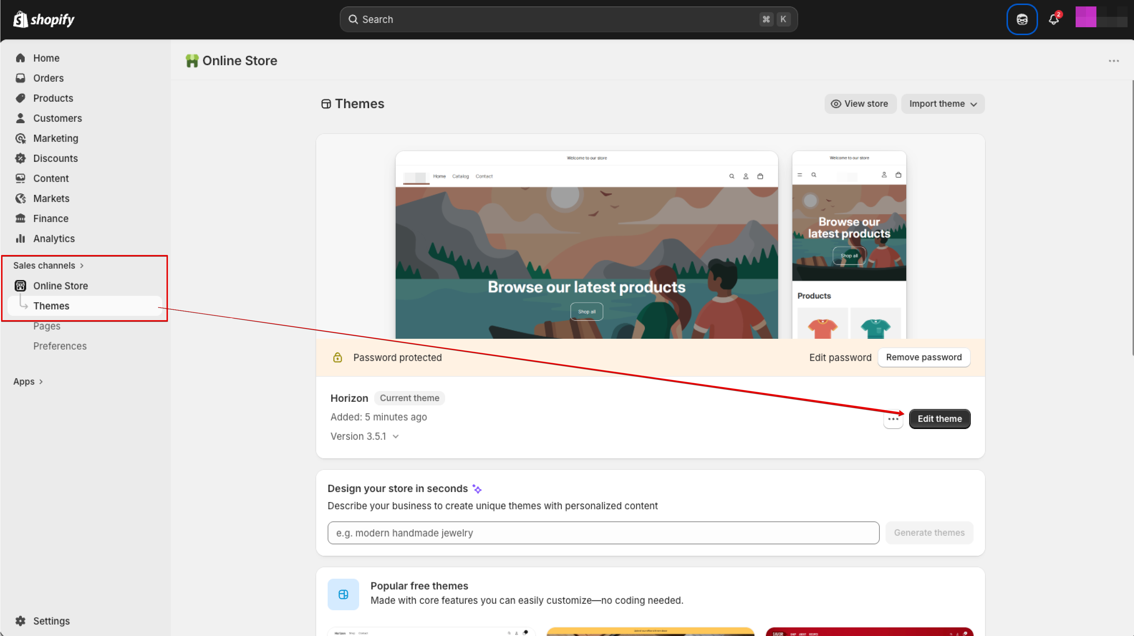Expand the Version 3.5.1 dropdown
The height and width of the screenshot is (636, 1134).
(x=365, y=437)
